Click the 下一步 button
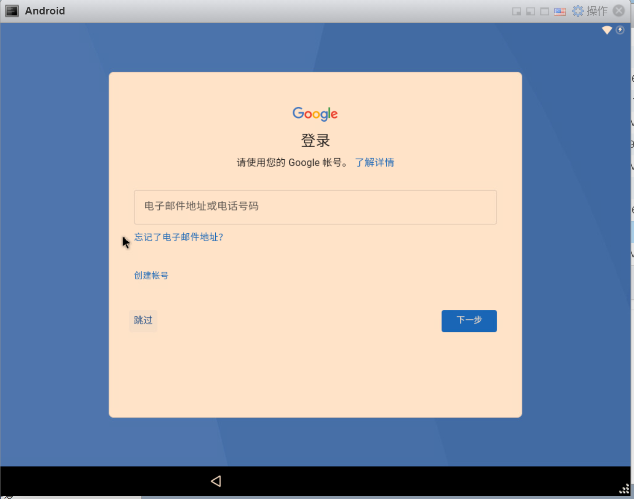Image resolution: width=634 pixels, height=499 pixels. [469, 321]
